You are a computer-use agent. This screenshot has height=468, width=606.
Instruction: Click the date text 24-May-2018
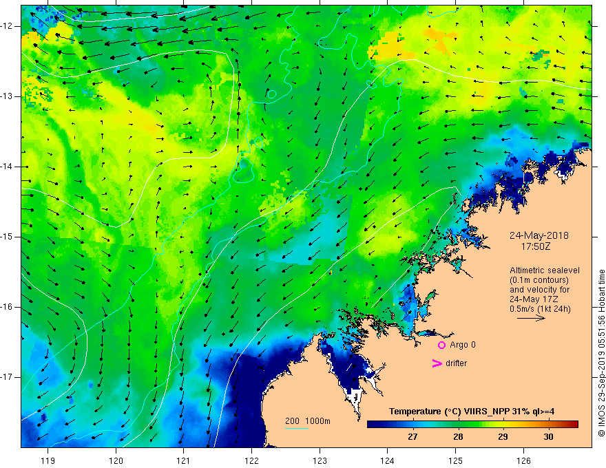pos(539,235)
